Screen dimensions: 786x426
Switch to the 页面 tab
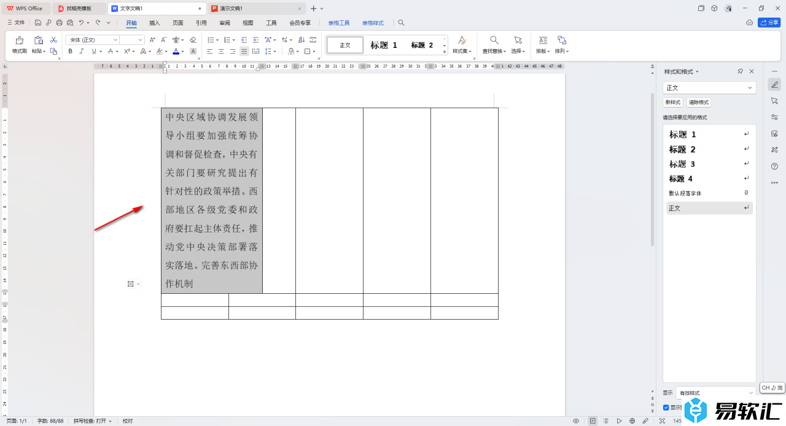click(178, 23)
